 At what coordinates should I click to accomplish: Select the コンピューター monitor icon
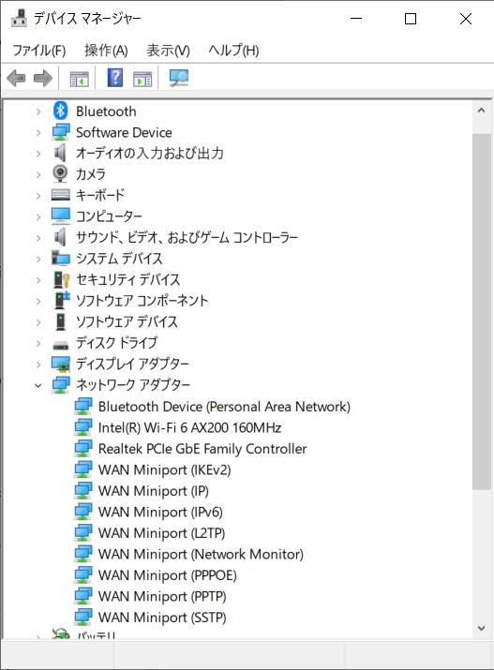pos(60,216)
